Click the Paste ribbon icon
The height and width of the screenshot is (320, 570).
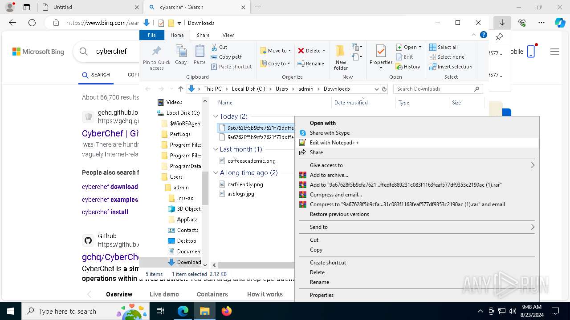point(199,55)
